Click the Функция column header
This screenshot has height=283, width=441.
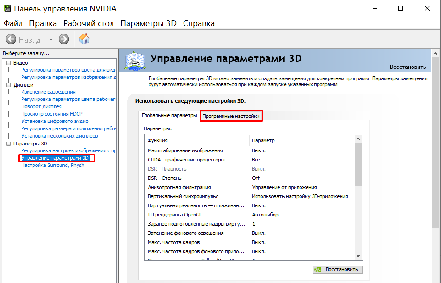tap(197, 140)
